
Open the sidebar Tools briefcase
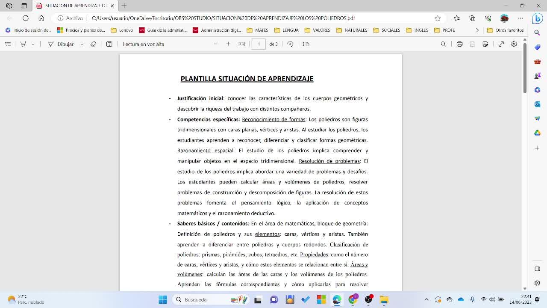click(537, 62)
